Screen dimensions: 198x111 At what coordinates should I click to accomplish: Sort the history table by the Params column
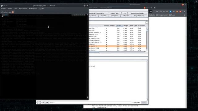[x=106, y=26]
